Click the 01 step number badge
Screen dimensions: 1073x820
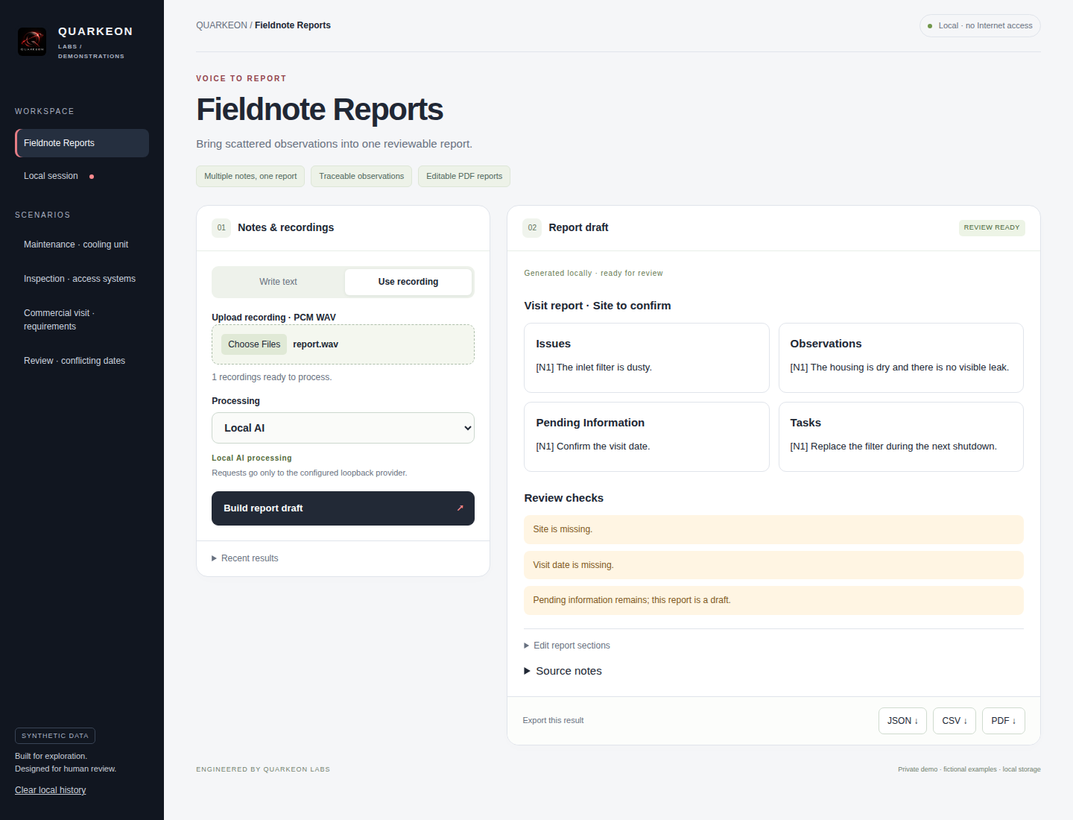(221, 227)
